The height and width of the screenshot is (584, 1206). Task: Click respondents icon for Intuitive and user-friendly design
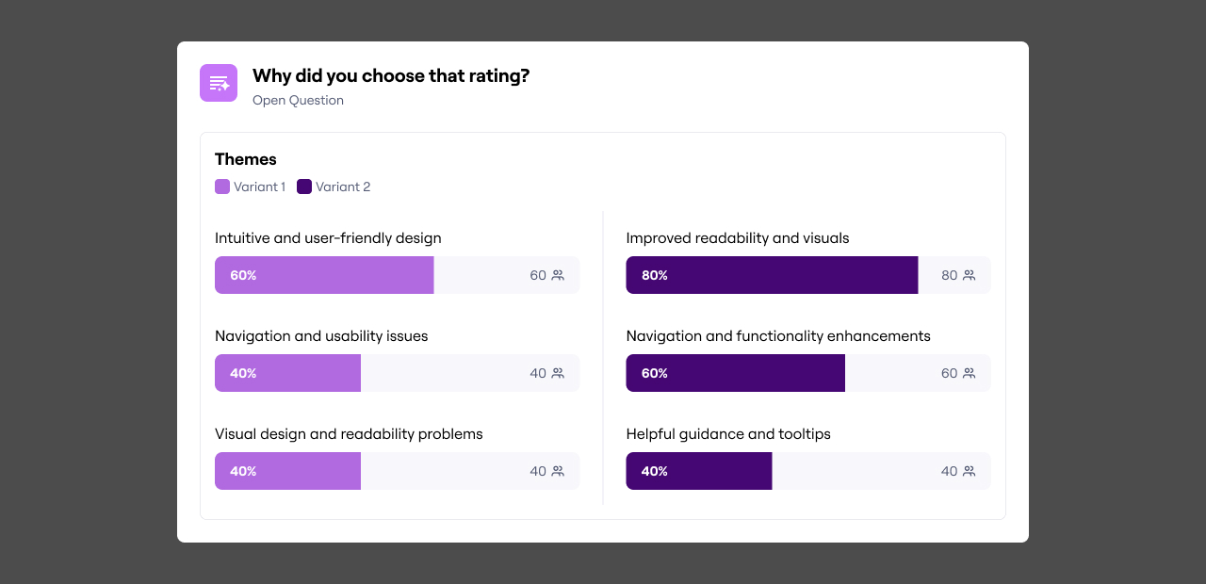point(558,275)
